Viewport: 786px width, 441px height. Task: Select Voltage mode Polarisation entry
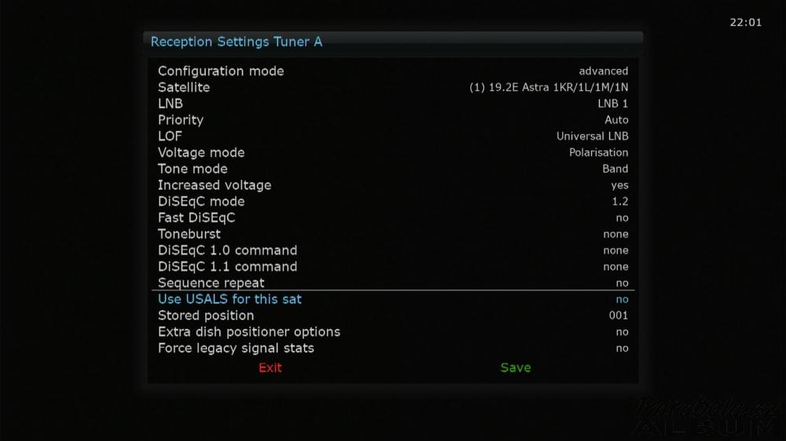click(x=393, y=153)
